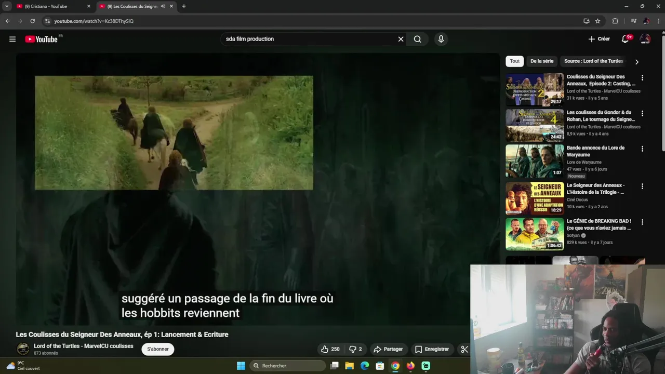The height and width of the screenshot is (374, 665).
Task: Install app via address bar icon
Action: [586, 21]
